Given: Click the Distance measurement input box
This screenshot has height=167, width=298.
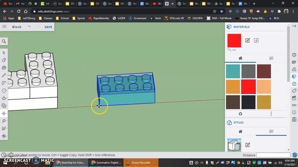Looking at the screenshot, I should [x=273, y=155].
